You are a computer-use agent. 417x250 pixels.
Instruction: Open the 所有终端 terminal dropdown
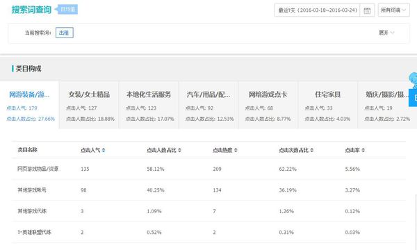click(393, 10)
